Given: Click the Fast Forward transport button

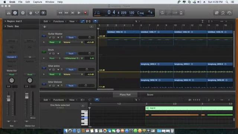Looking at the screenshot, I should [67, 13].
